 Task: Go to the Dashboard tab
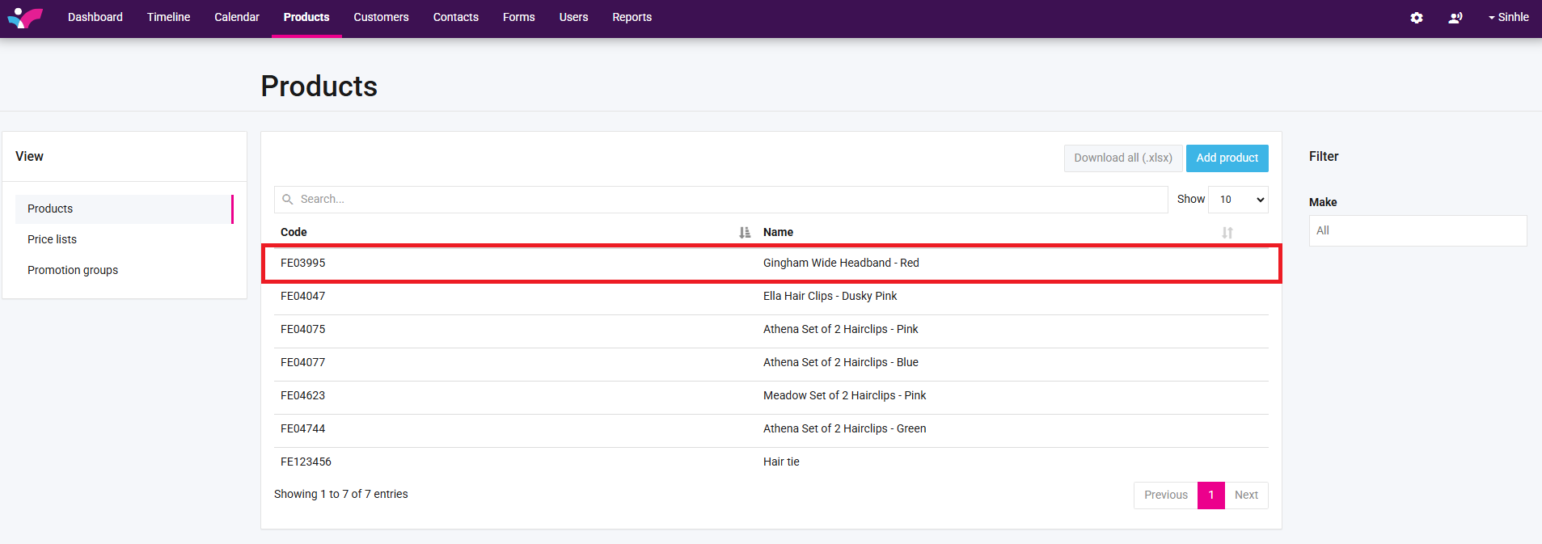coord(95,17)
